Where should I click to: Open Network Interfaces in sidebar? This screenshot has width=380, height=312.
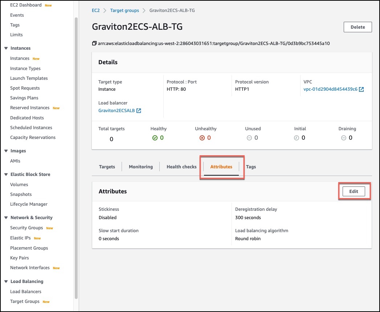point(30,268)
